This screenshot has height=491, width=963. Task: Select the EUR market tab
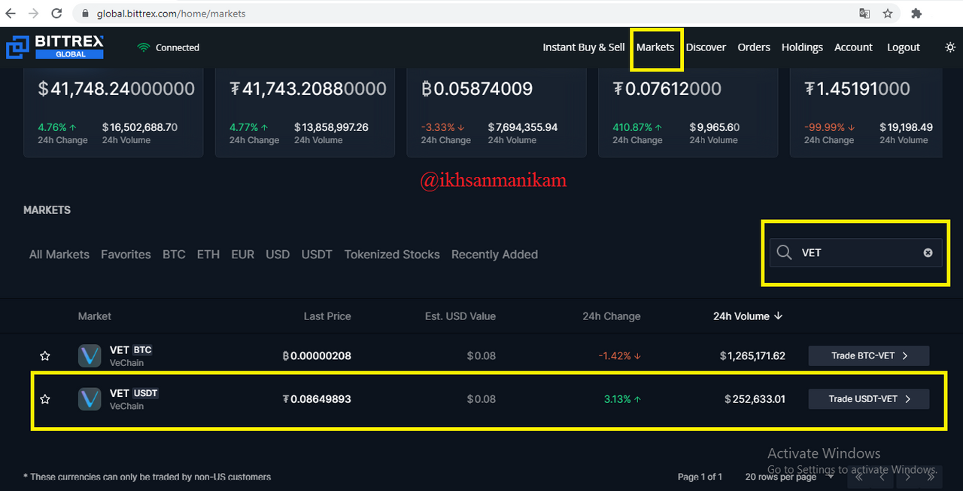[243, 255]
